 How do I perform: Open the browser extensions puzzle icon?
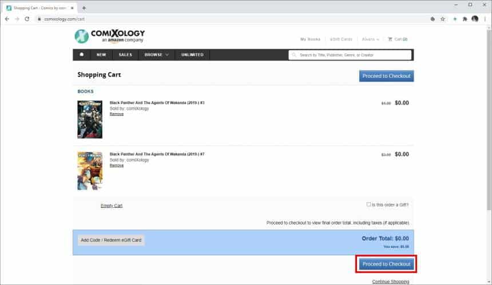pyautogui.click(x=465, y=19)
